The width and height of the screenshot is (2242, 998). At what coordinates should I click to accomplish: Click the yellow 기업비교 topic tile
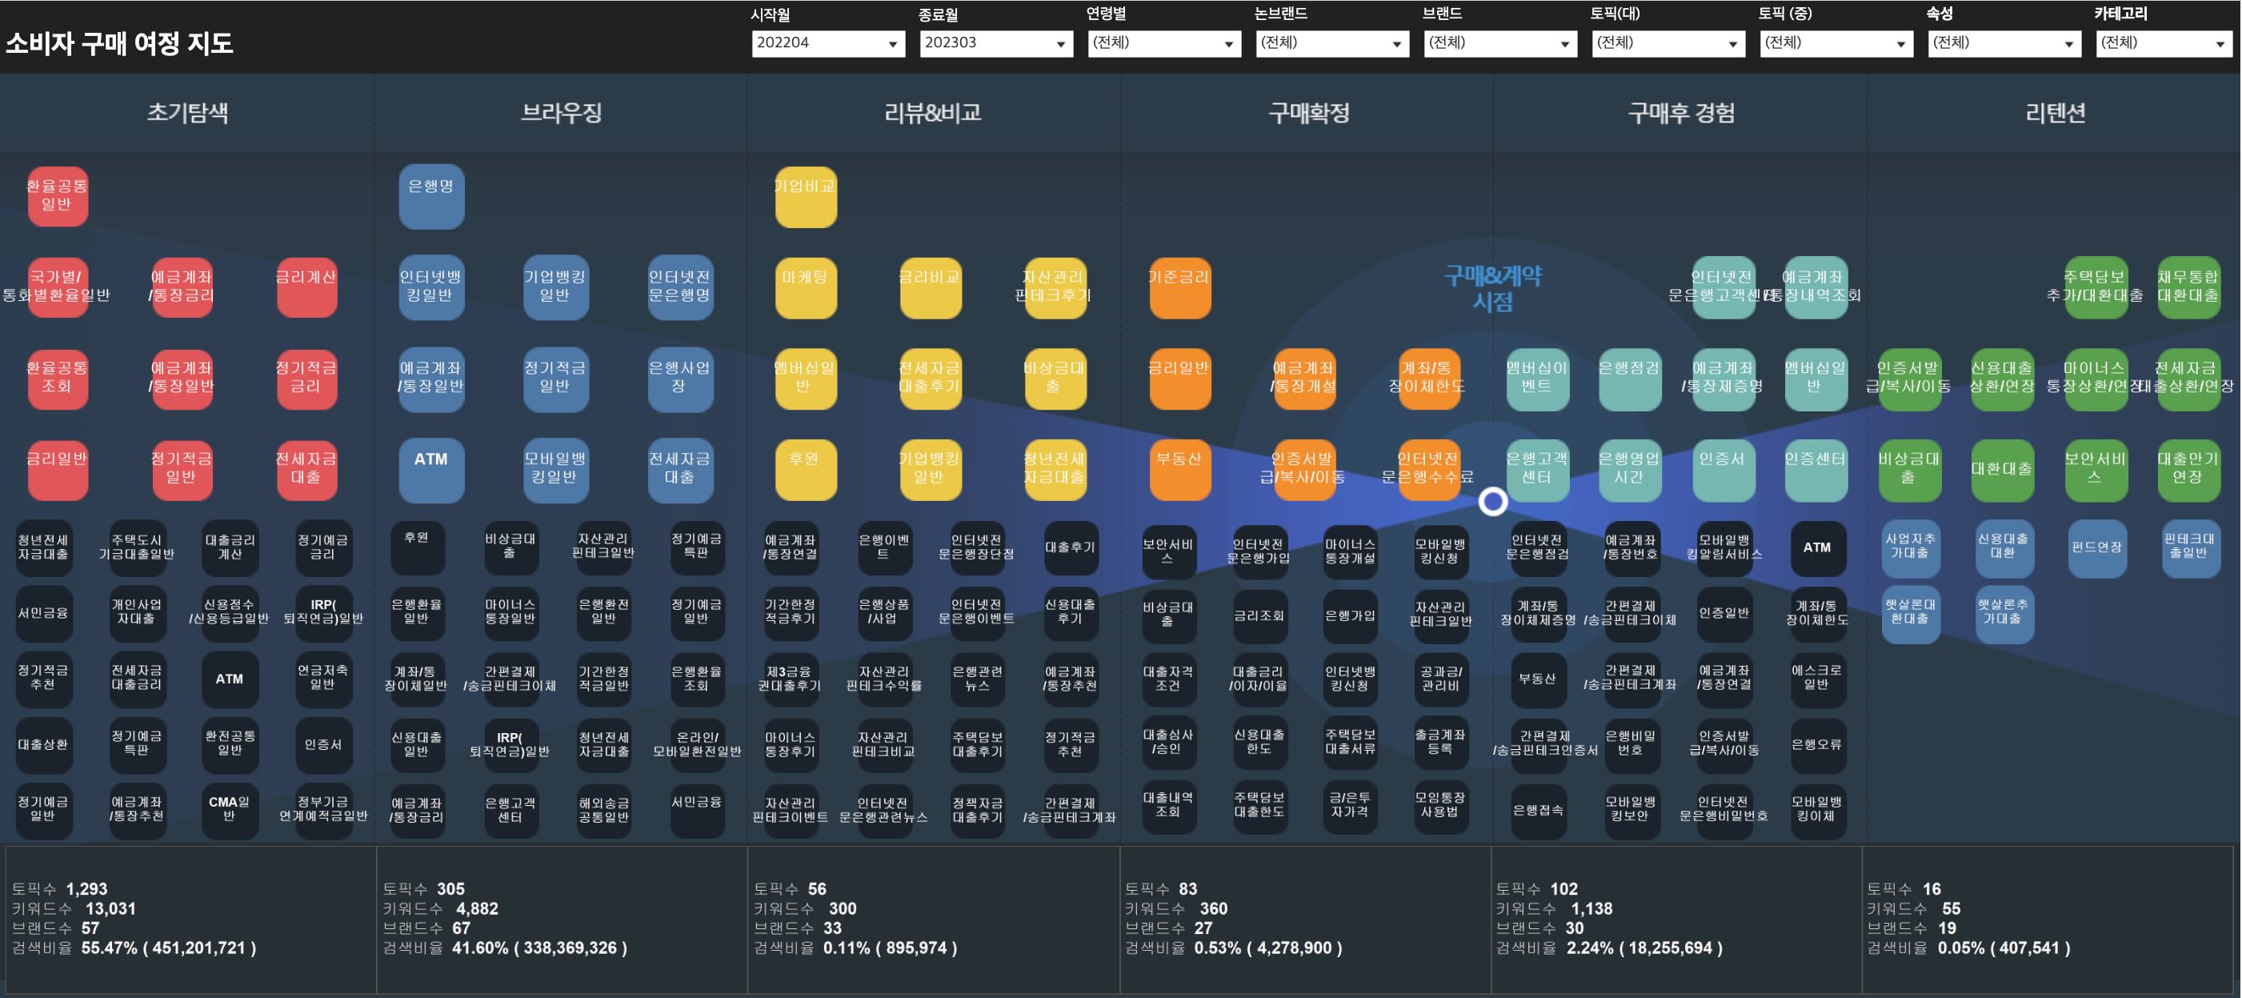click(805, 196)
